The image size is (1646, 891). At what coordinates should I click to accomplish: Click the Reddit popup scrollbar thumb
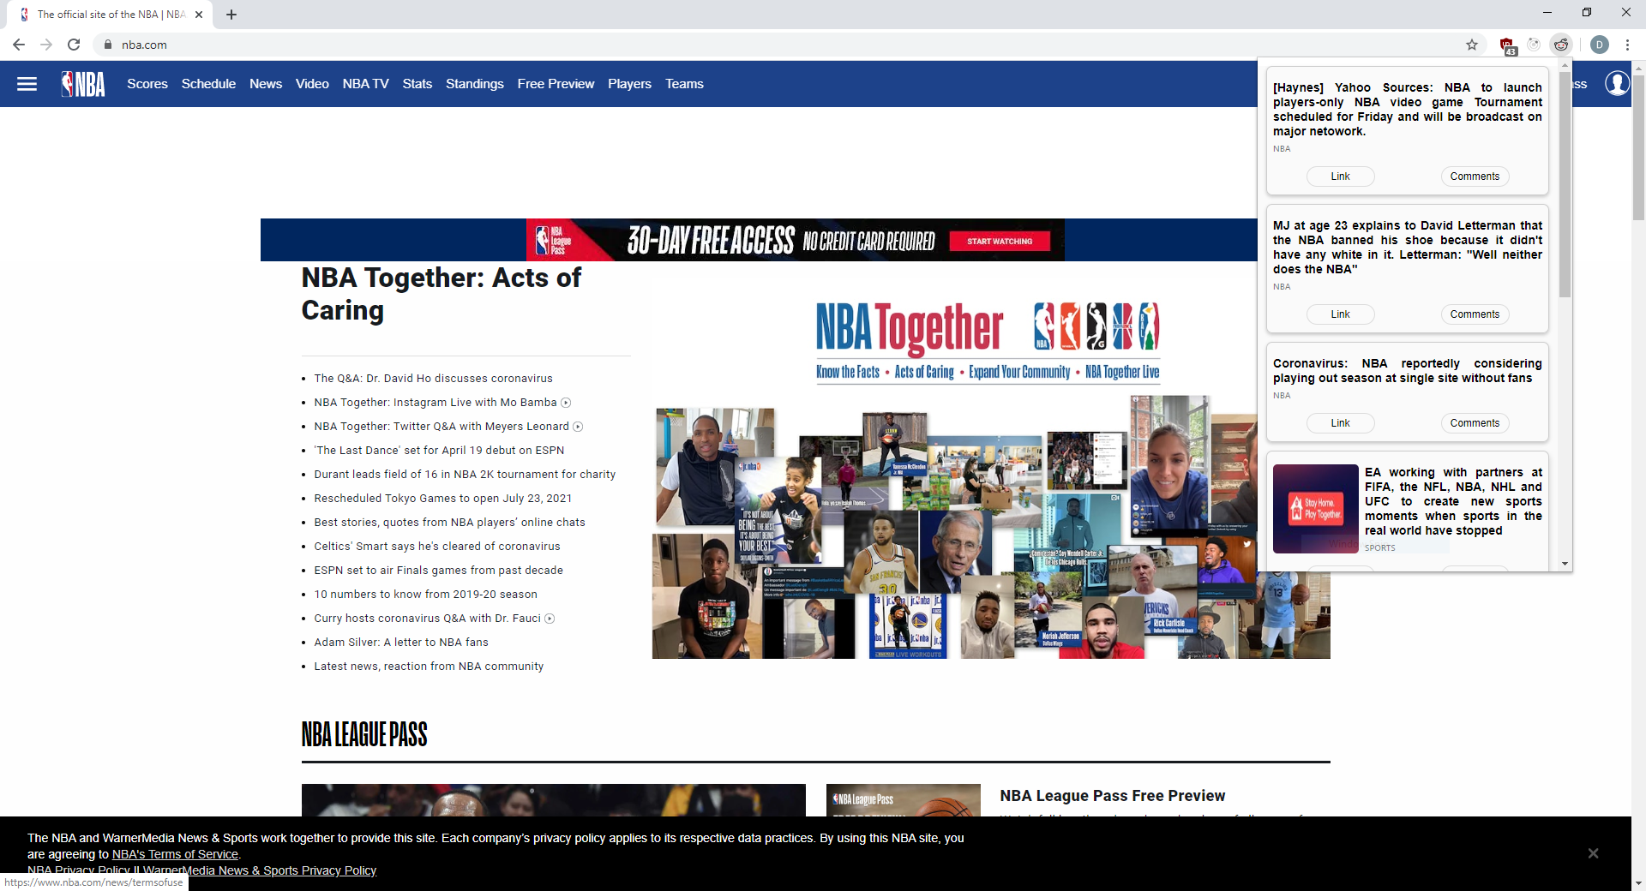[1565, 184]
